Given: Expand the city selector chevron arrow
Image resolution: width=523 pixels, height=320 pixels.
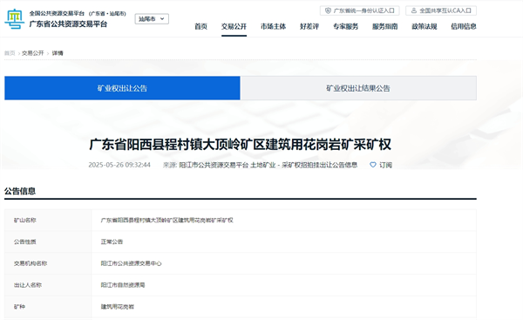Looking at the screenshot, I should 162,19.
